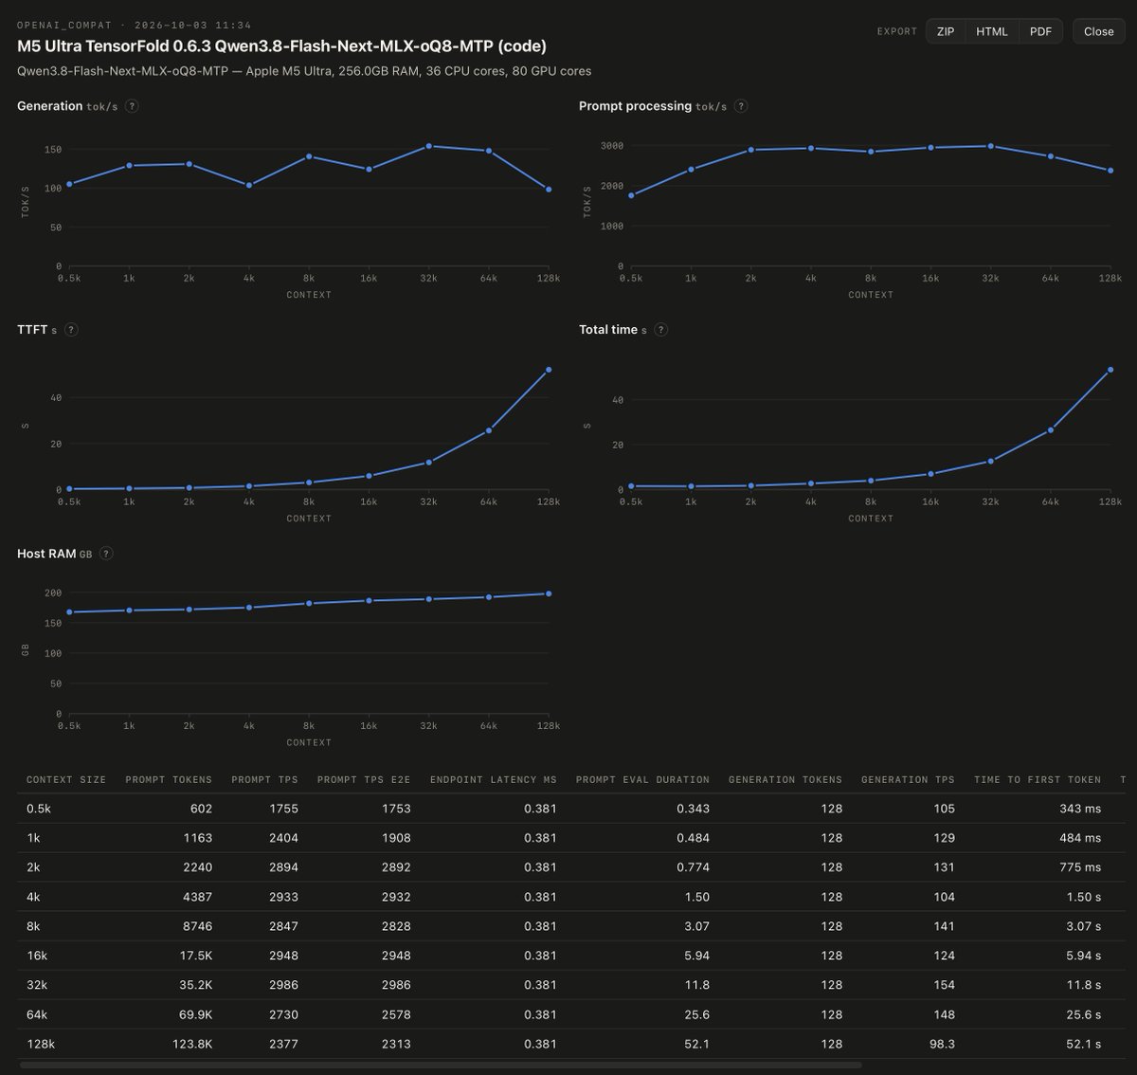Click the 16k context size row label

coord(37,956)
